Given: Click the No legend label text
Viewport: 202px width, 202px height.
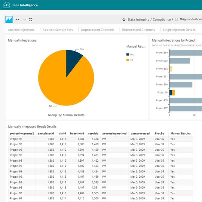Looking at the screenshot, I should pos(131,60).
